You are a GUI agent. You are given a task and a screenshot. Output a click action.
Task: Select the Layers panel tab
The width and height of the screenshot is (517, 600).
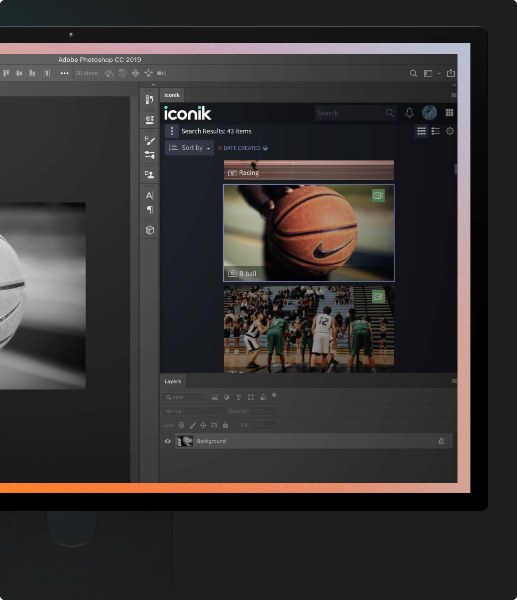[173, 381]
